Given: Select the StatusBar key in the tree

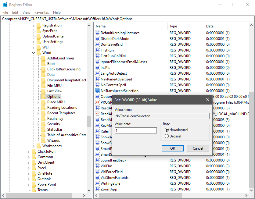Looking at the screenshot, I should click(x=55, y=130).
